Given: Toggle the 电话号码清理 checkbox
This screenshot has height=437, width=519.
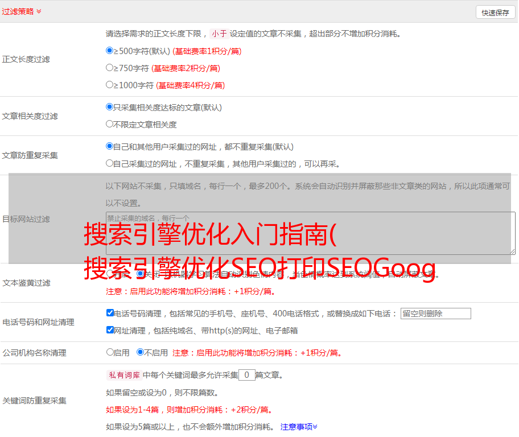Looking at the screenshot, I should tap(110, 313).
